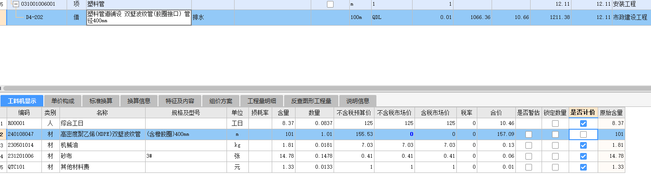Select the QTC101 code cell
This screenshot has width=651, height=181.
[24, 167]
